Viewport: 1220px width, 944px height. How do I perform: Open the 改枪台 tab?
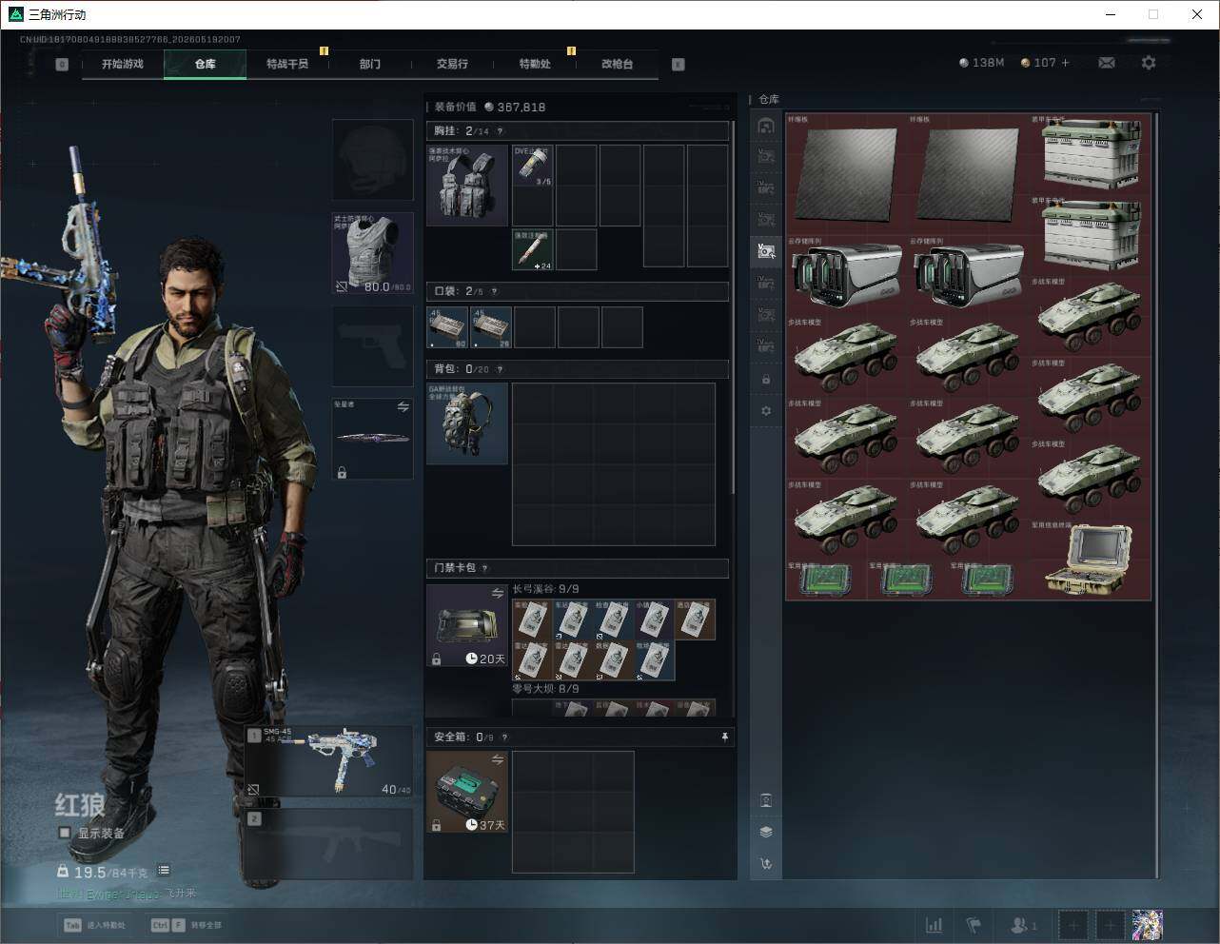tap(617, 64)
